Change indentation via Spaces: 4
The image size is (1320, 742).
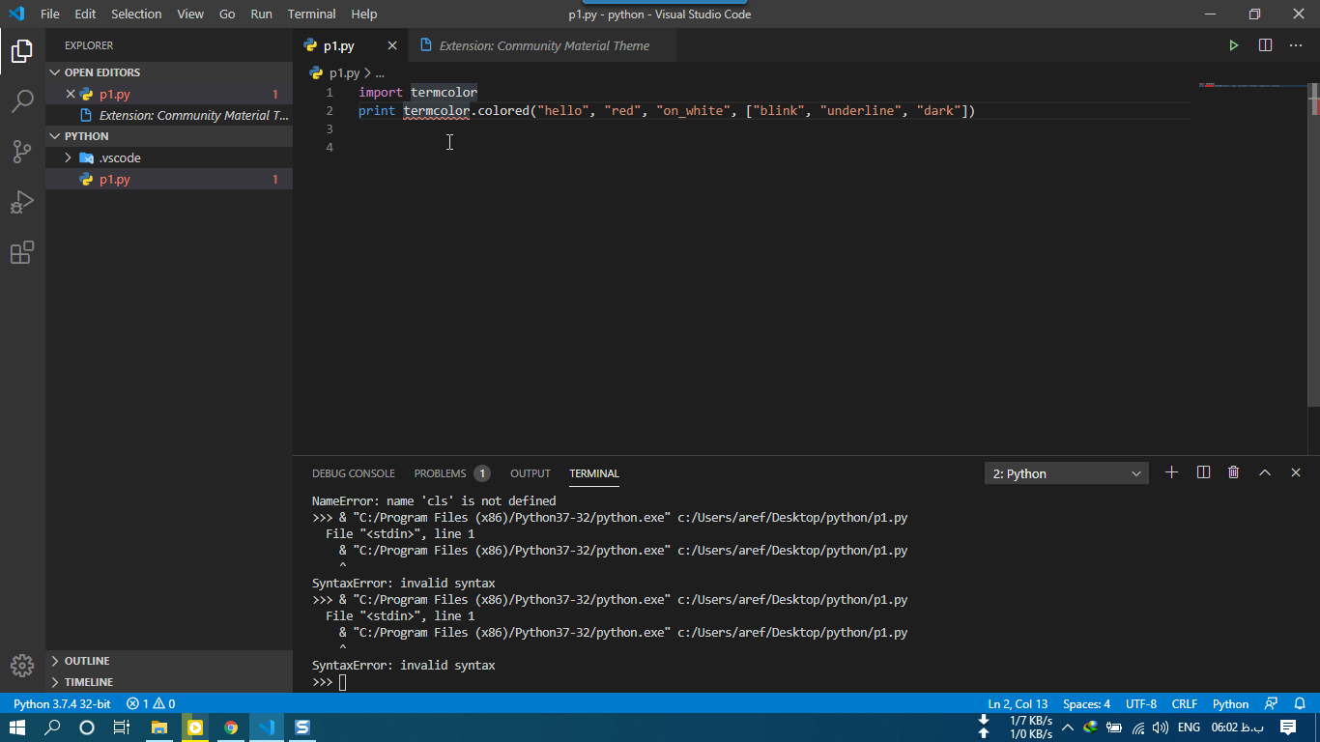click(x=1087, y=704)
